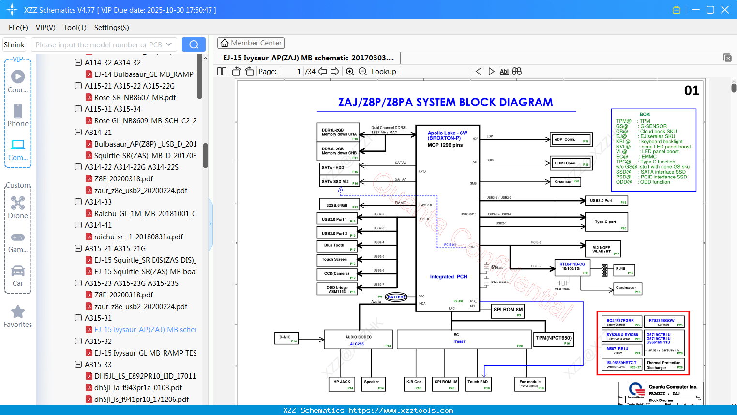The width and height of the screenshot is (737, 415).
Task: Open the Car category
Action: tap(18, 275)
